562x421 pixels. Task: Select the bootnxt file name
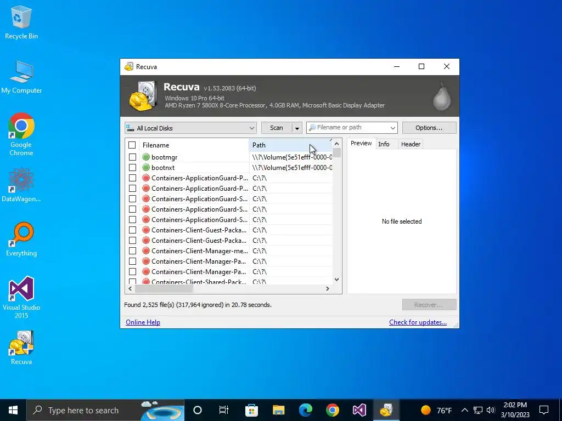(x=163, y=168)
